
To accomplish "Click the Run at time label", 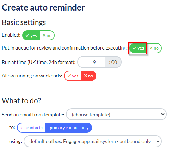I will (x=39, y=62).
